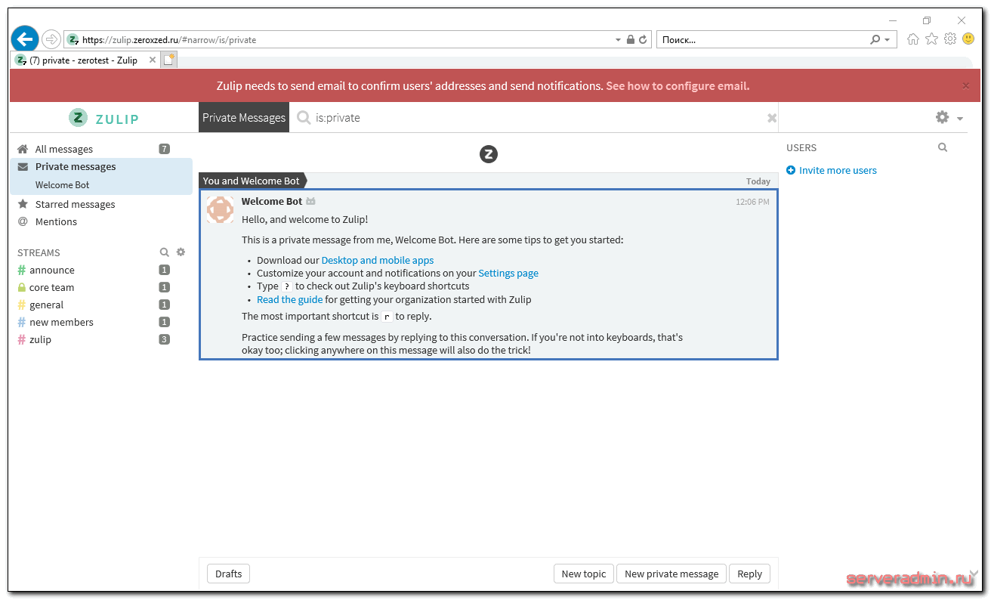This screenshot has height=600, width=991.
Task: Open the Settings page link
Action: click(508, 273)
